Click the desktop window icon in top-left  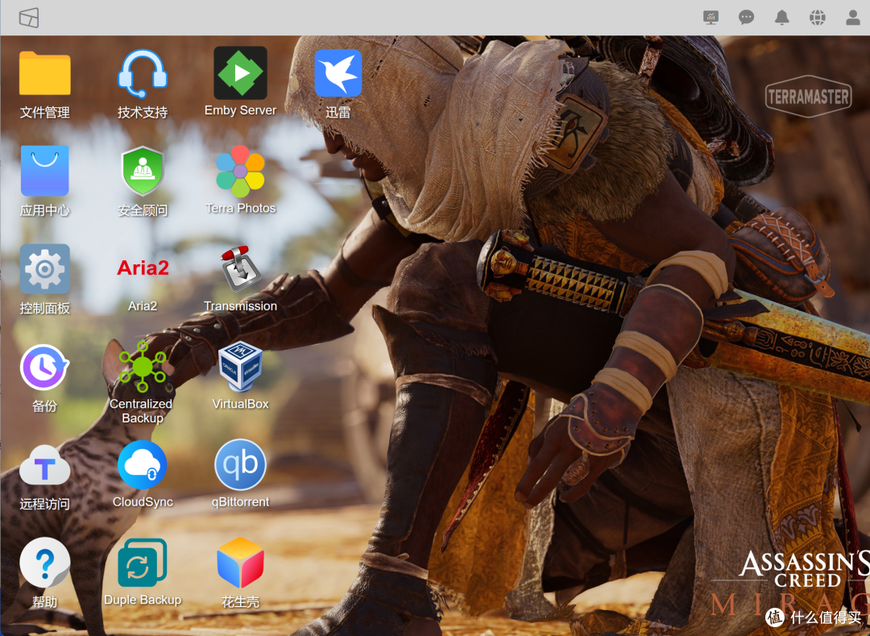pyautogui.click(x=29, y=18)
